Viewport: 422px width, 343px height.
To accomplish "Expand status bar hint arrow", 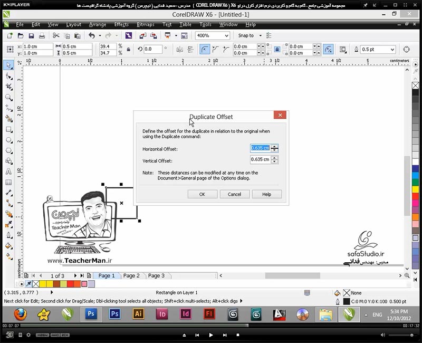I will tap(241, 301).
